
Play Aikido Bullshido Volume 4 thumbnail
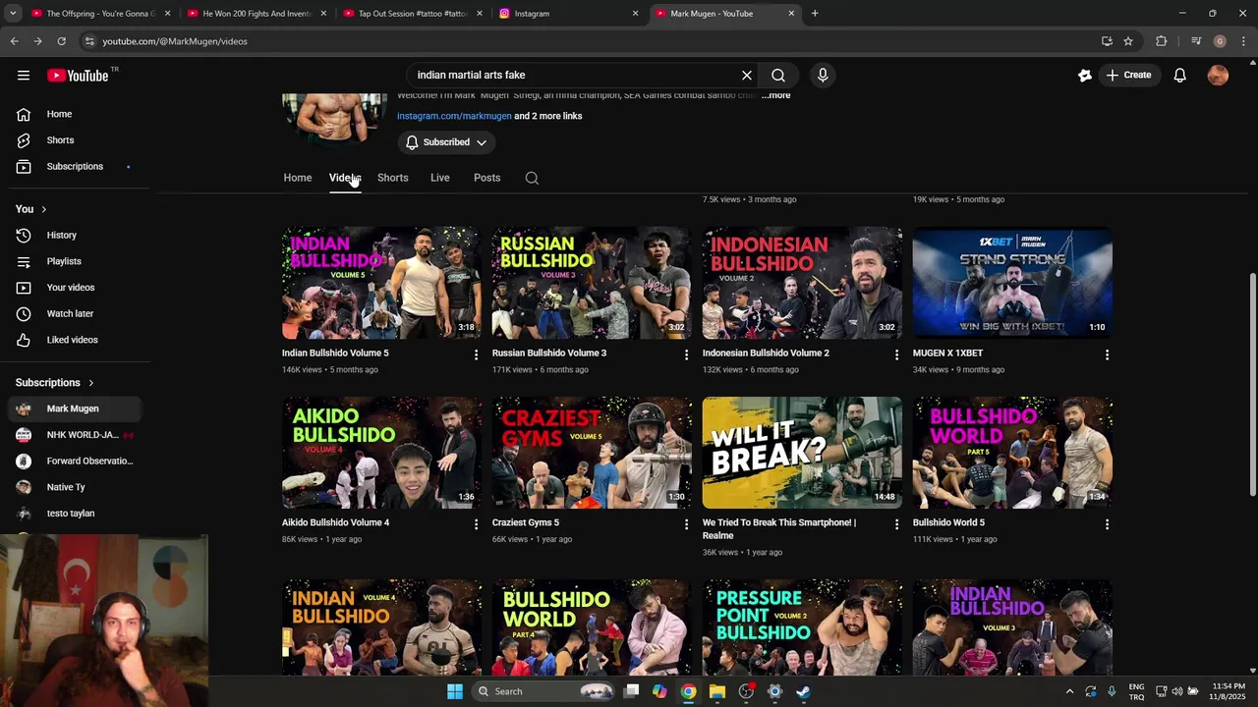(x=381, y=453)
